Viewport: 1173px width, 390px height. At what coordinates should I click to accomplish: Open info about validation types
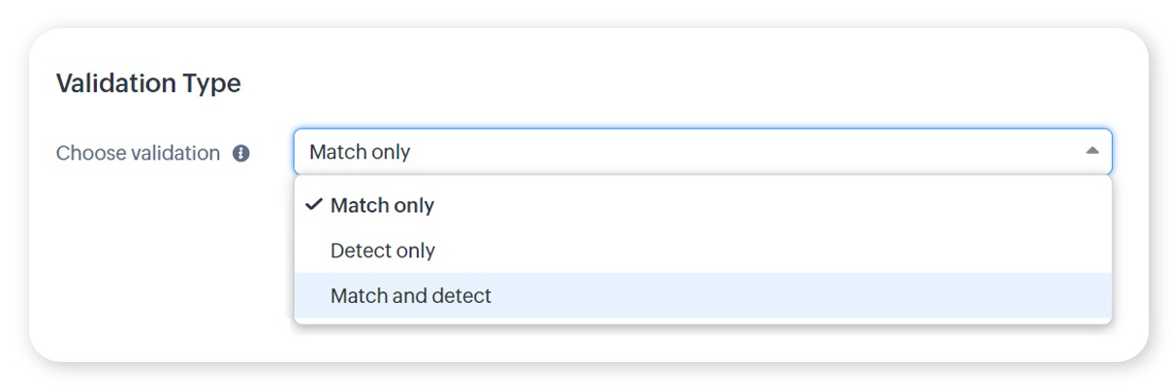pyautogui.click(x=241, y=153)
